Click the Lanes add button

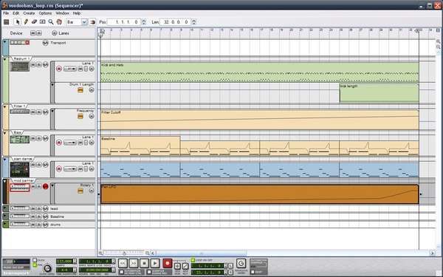[55, 33]
